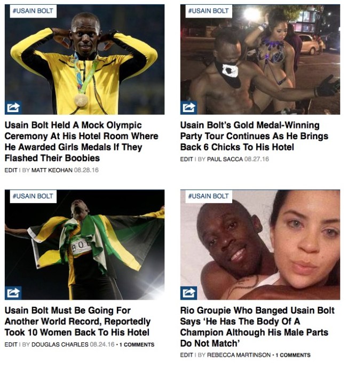View author page for Rebecca Martinson
The width and height of the screenshot is (347, 368).
coord(239,355)
